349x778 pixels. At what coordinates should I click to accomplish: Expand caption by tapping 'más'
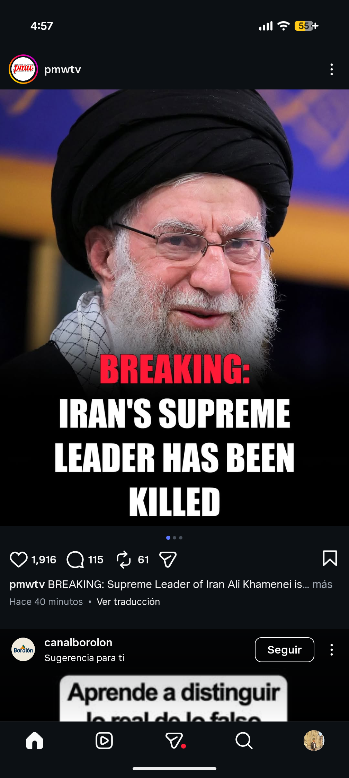pyautogui.click(x=322, y=584)
